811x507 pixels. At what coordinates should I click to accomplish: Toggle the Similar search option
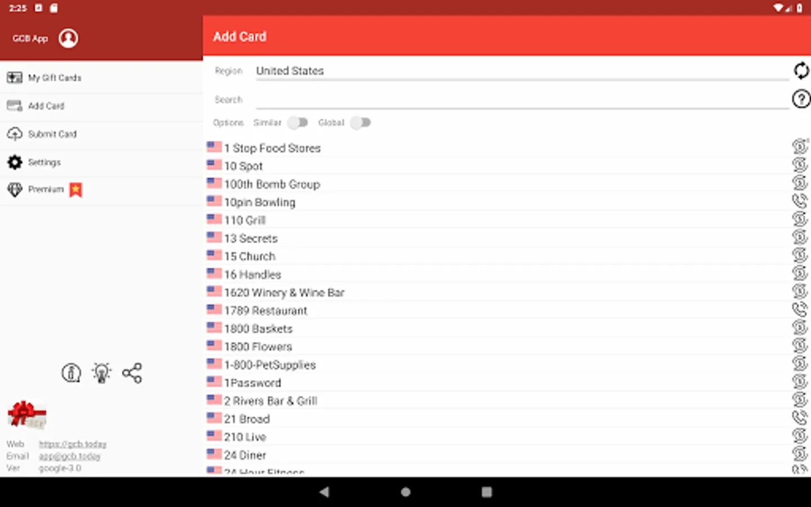click(297, 122)
